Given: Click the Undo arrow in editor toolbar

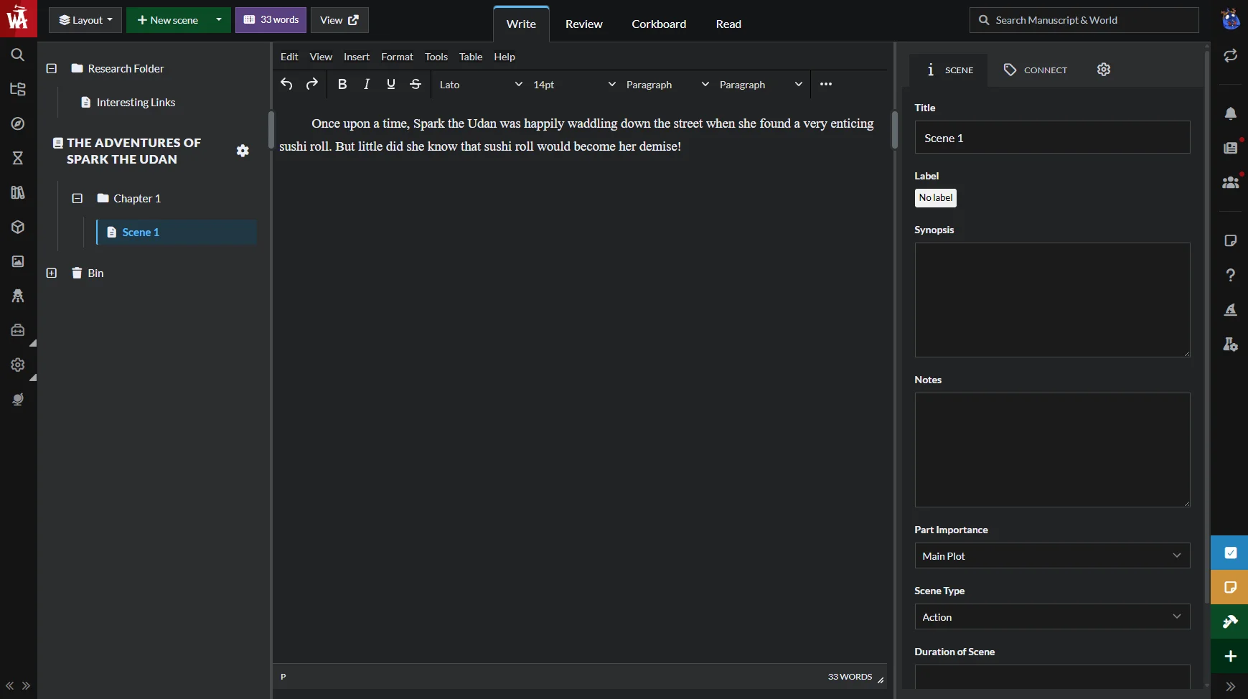Looking at the screenshot, I should tap(286, 84).
